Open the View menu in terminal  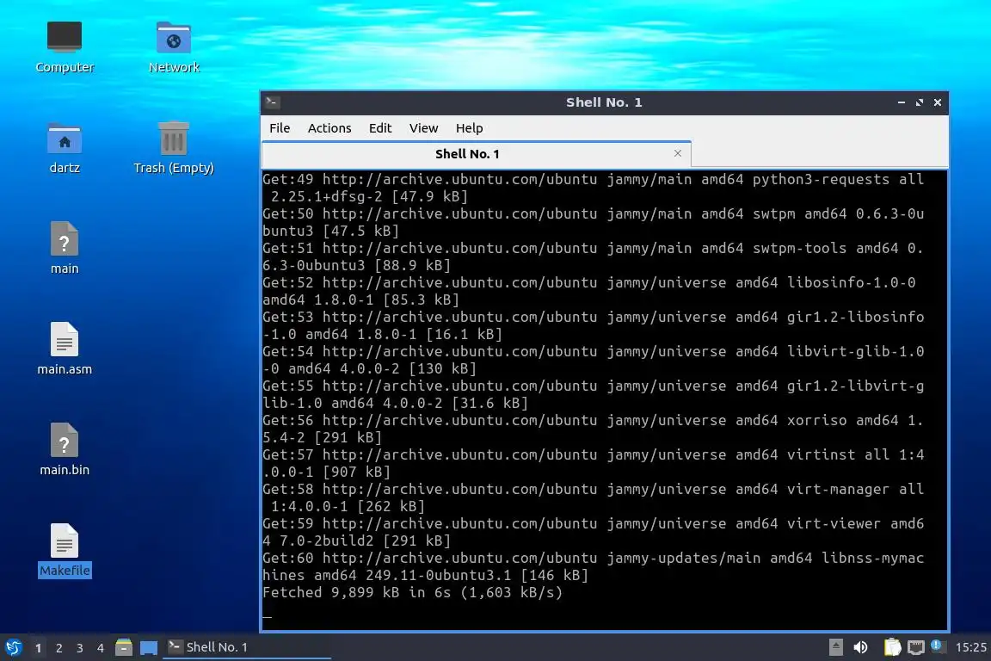pyautogui.click(x=423, y=127)
